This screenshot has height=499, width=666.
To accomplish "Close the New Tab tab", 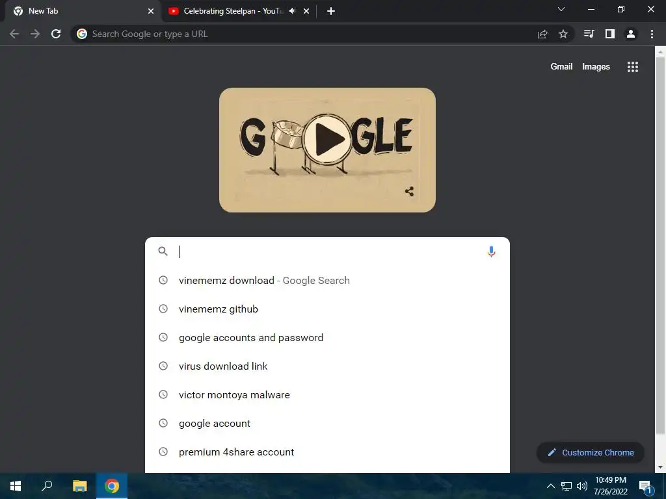I will coord(151,11).
